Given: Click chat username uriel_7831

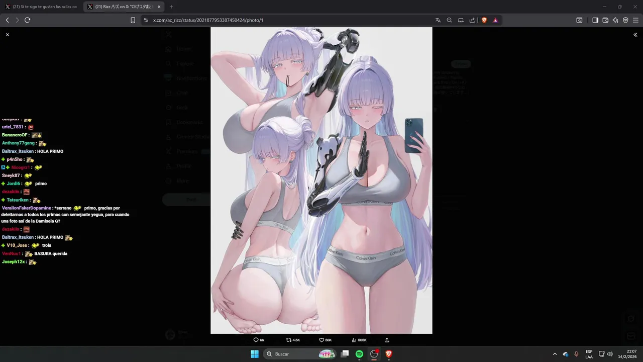Looking at the screenshot, I should click(13, 127).
